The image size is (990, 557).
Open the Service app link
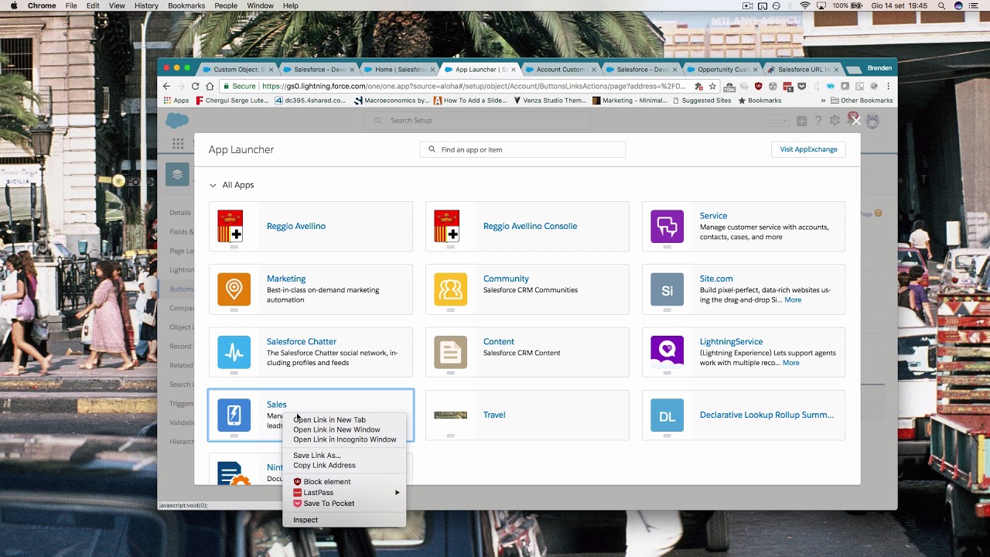click(713, 216)
